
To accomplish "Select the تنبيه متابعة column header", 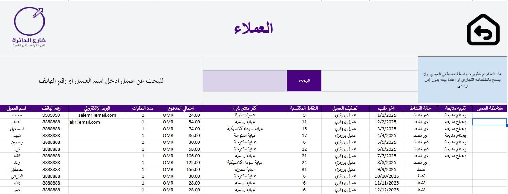I will point(455,108).
